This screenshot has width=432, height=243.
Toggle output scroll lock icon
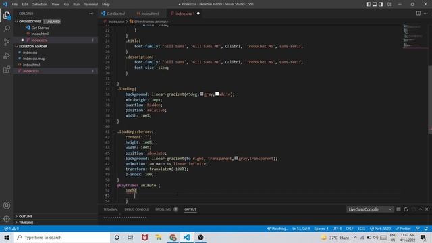tap(406, 209)
